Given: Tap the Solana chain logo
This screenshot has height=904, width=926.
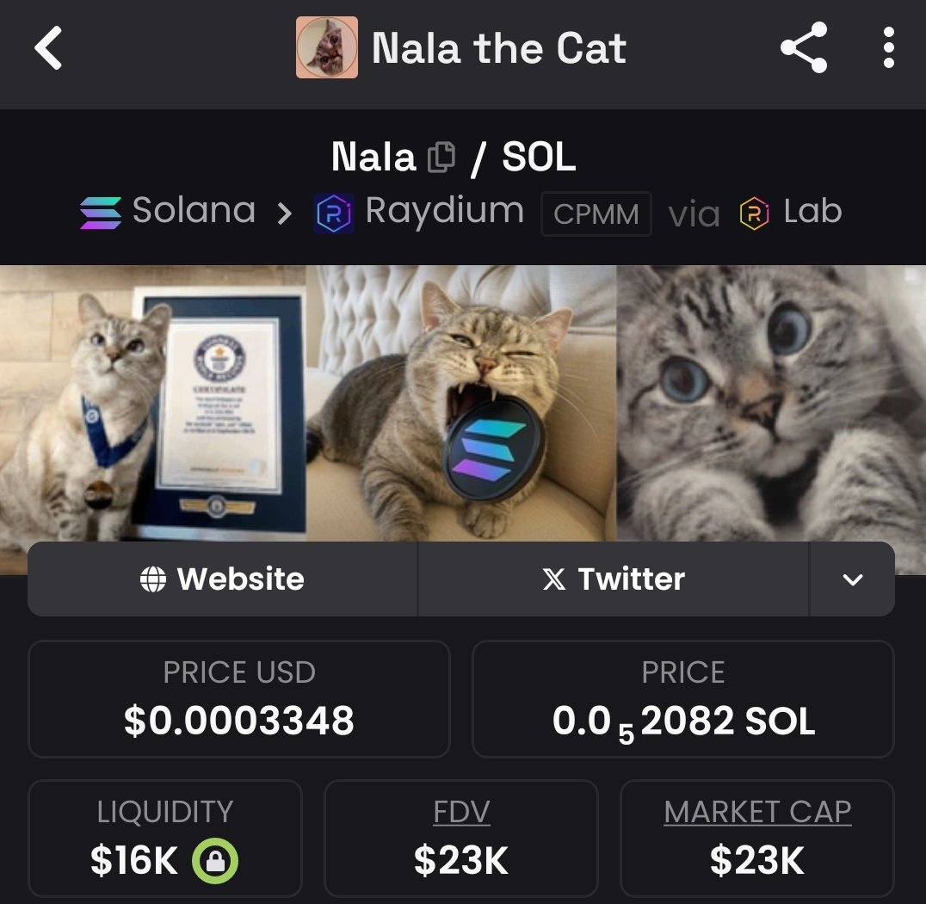Looking at the screenshot, I should [101, 213].
